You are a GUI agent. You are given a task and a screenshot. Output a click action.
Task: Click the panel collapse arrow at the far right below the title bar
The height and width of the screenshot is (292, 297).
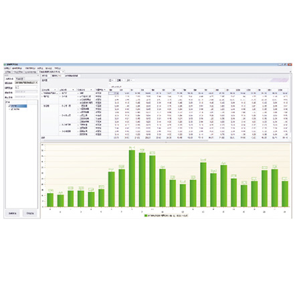290,72
